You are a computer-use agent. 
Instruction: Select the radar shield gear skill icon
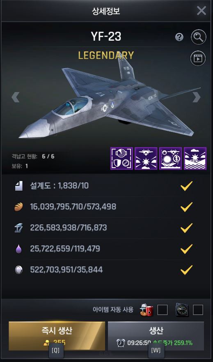pos(121,158)
